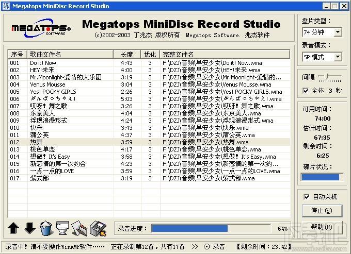Select song row 'Yes! POCKY GIRLS'
The image size is (351, 254).
(149, 92)
